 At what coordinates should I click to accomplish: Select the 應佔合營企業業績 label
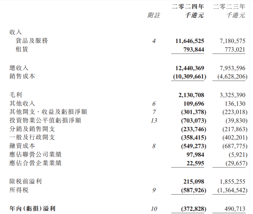(35, 163)
